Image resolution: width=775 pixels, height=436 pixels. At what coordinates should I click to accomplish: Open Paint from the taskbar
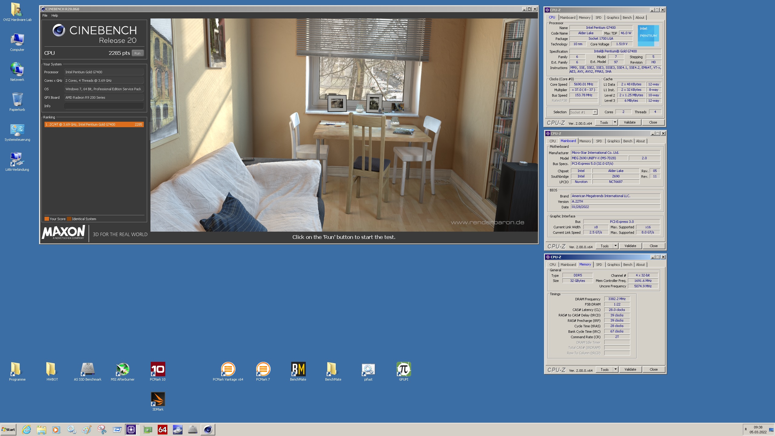(87, 430)
